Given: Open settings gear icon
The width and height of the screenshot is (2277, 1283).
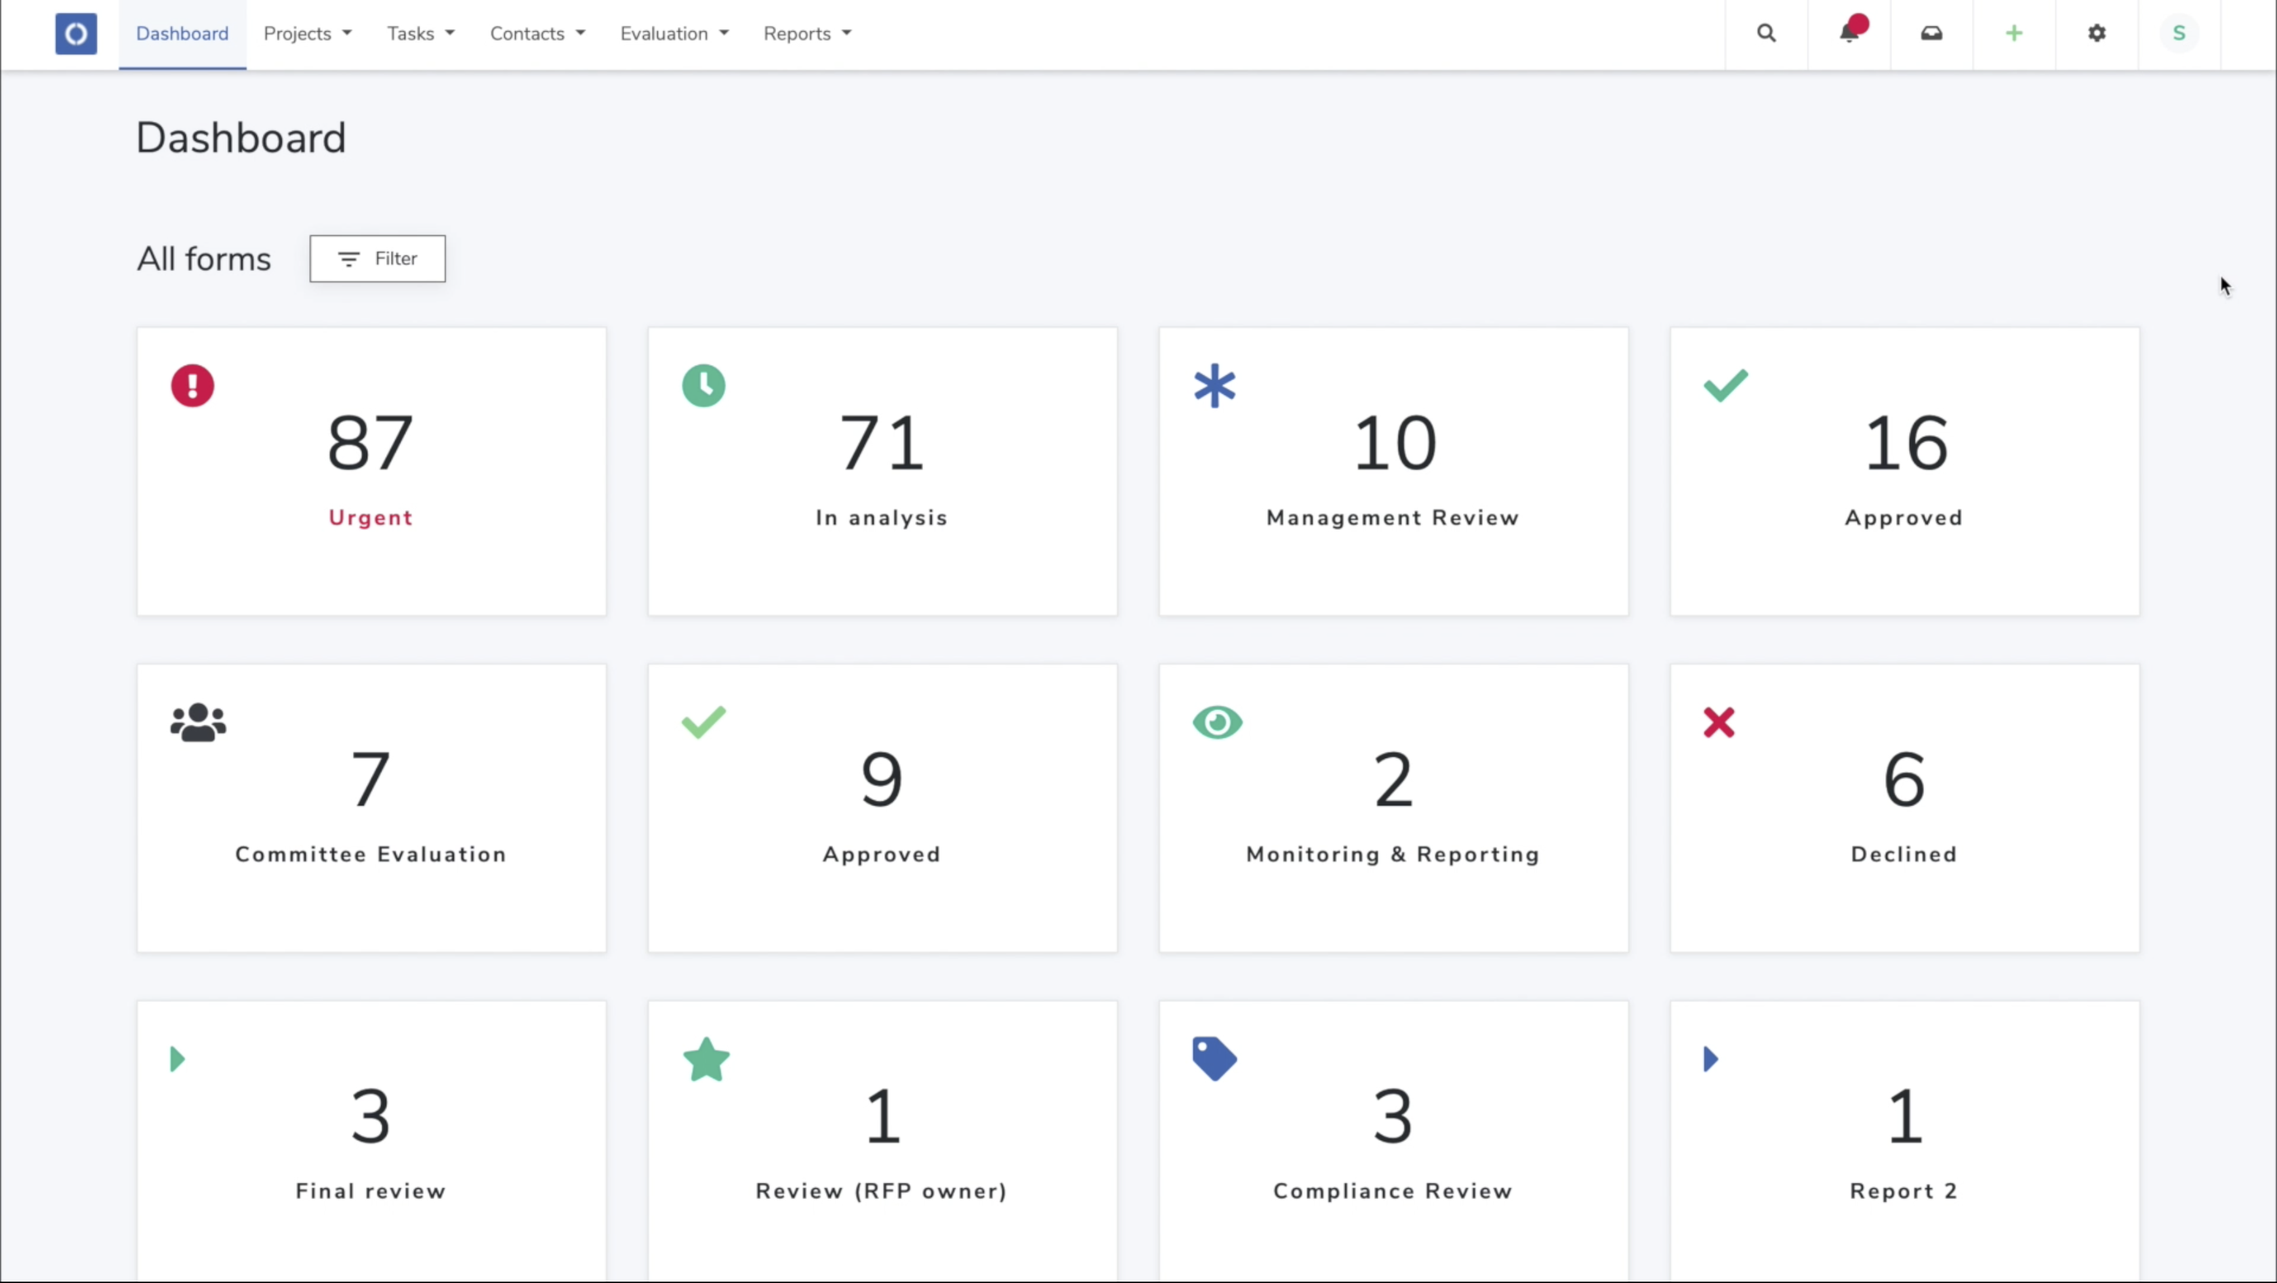Looking at the screenshot, I should [2097, 34].
